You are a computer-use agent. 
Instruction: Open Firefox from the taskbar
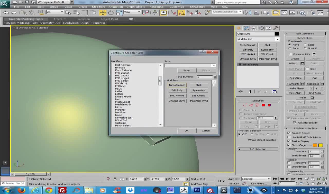point(22,190)
